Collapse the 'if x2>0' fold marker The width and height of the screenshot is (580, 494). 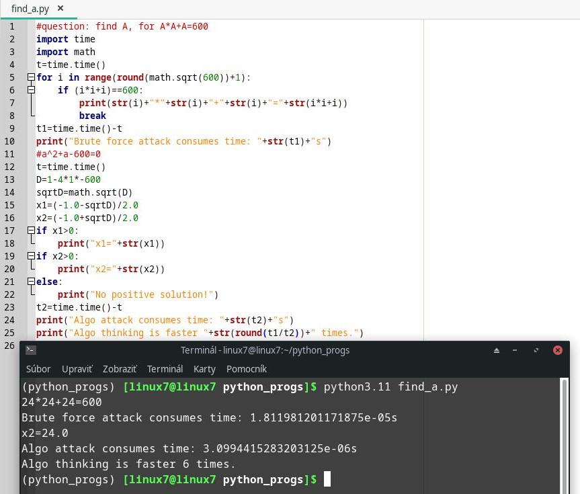[x=31, y=256]
